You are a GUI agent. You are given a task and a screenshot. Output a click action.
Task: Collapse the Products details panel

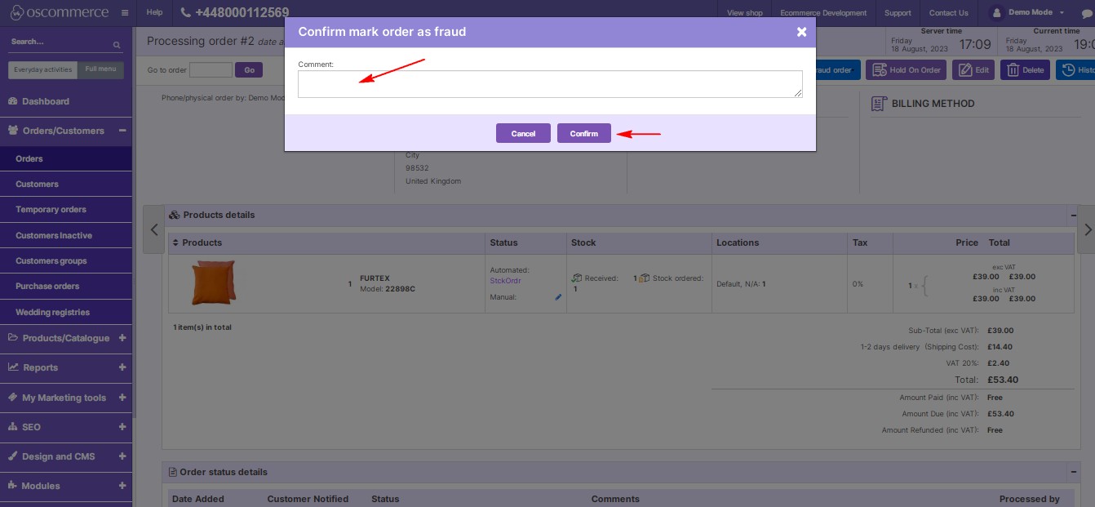point(1072,215)
